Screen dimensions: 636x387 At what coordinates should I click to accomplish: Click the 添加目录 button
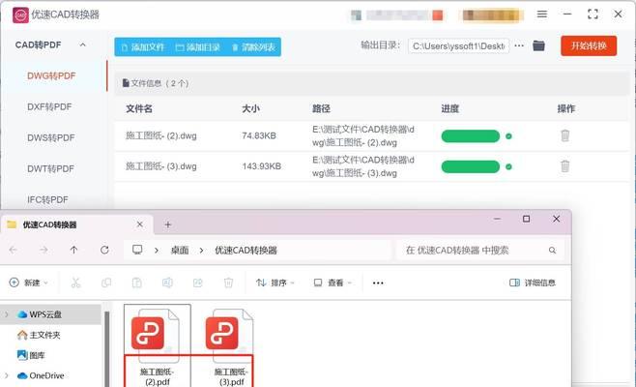click(198, 47)
